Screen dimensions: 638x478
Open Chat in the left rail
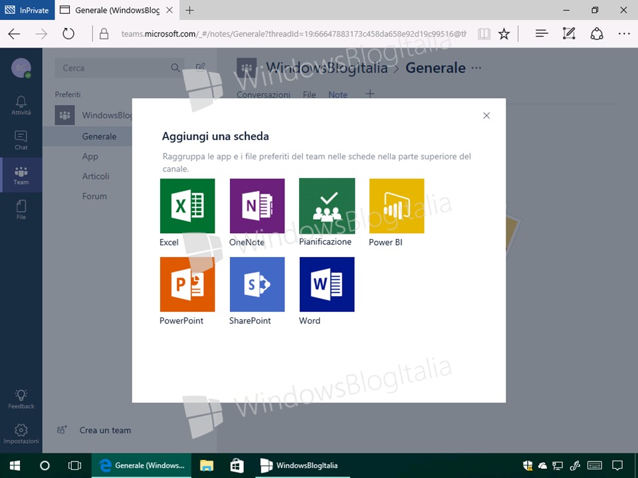(21, 140)
